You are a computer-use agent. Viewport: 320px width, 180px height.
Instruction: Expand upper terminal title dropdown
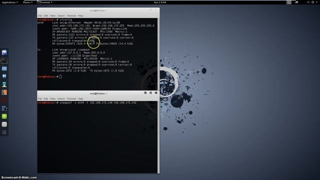(x=98, y=10)
